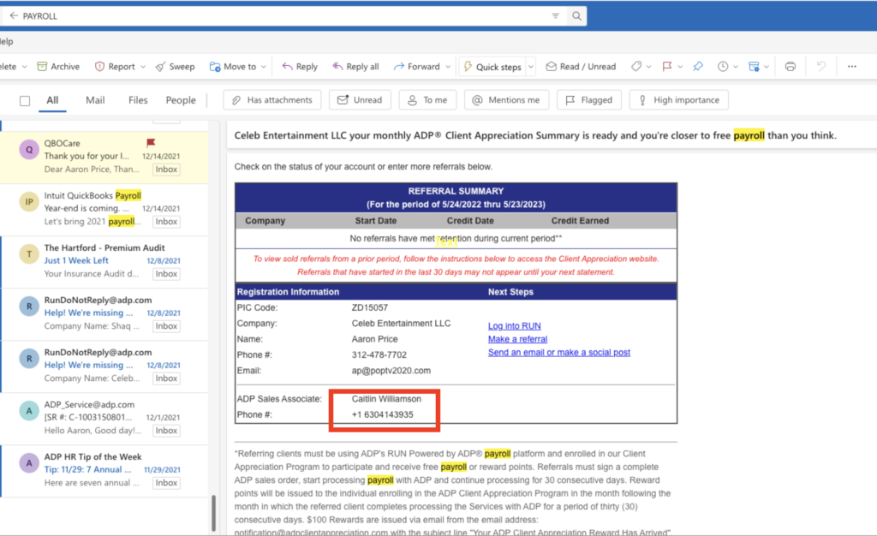The height and width of the screenshot is (536, 877).
Task: Click the magnifier search button
Action: (x=576, y=15)
